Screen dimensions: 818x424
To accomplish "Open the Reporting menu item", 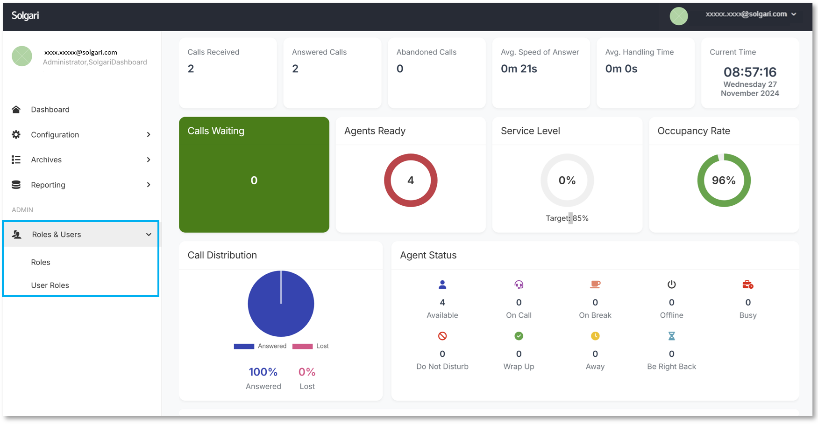I will (48, 185).
